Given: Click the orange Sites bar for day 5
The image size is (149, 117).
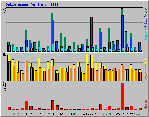Looking at the screenshot, I should pos(27,71).
